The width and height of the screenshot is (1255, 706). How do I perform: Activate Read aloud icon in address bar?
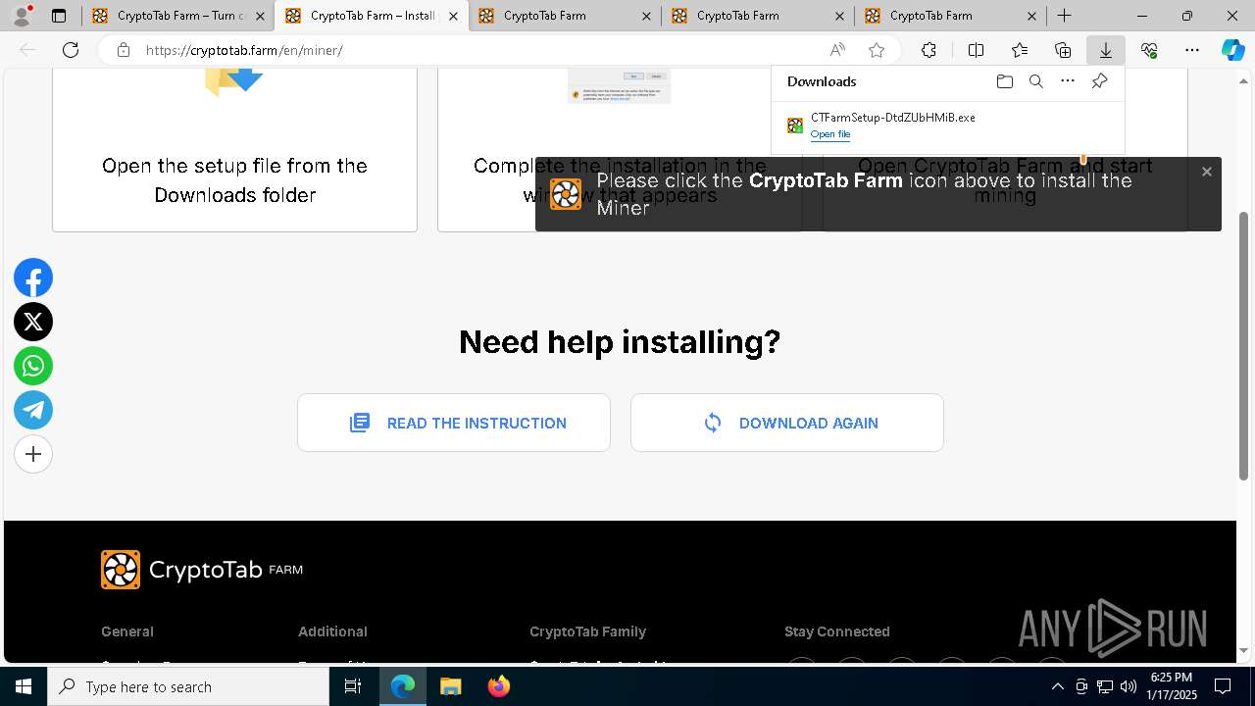[837, 50]
